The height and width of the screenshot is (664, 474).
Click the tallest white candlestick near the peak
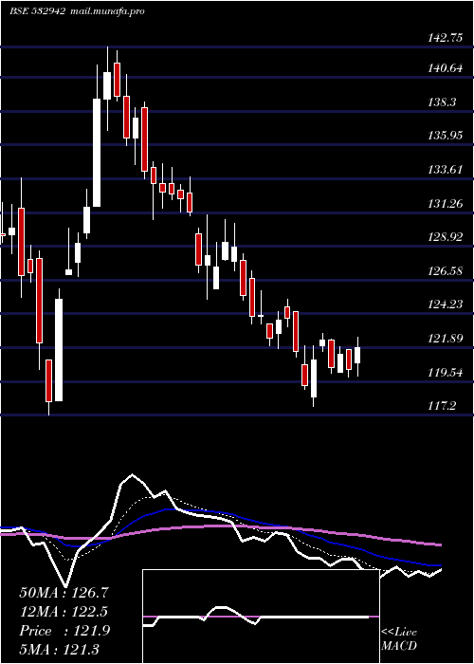[97, 153]
